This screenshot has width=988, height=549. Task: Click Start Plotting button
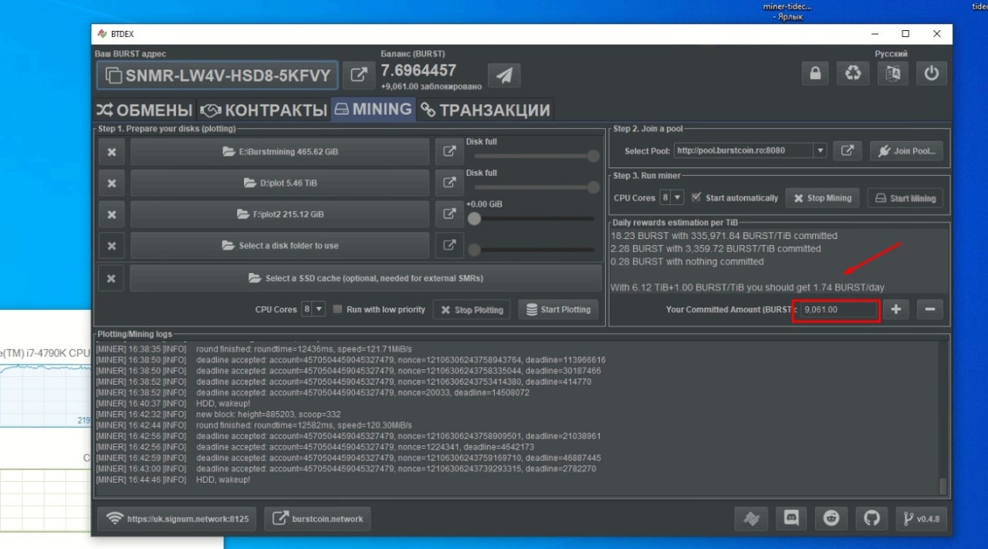point(557,310)
